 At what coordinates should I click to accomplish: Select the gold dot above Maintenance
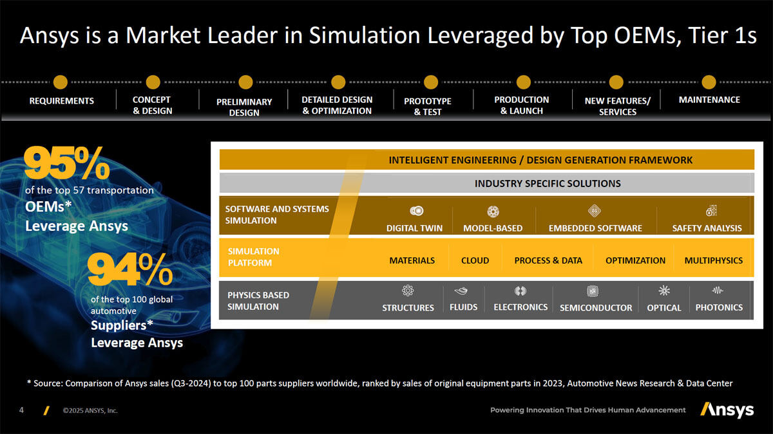point(709,82)
